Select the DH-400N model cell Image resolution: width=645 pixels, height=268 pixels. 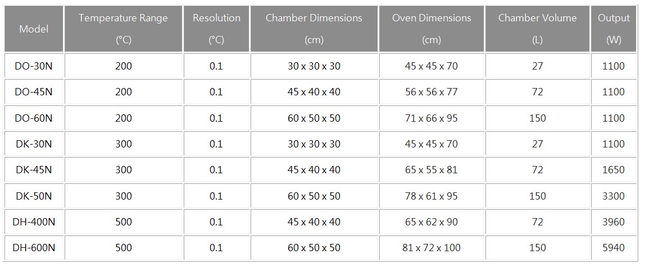click(34, 222)
